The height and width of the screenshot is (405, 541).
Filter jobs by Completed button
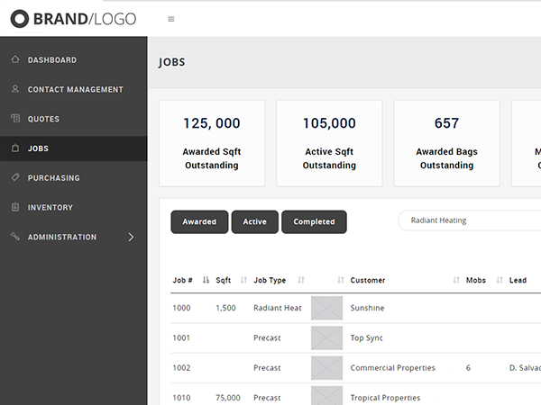coord(314,221)
